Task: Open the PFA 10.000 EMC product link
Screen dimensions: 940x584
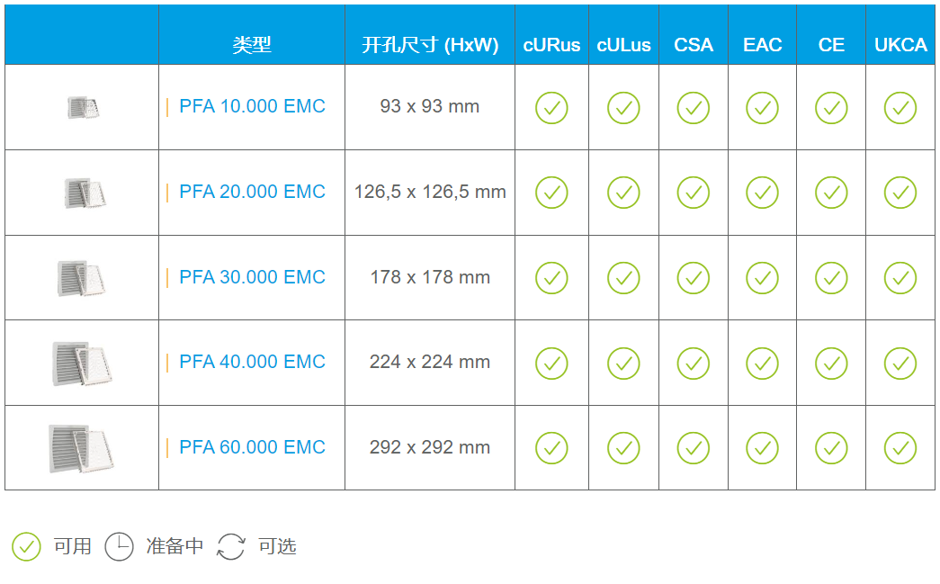Action: click(252, 106)
